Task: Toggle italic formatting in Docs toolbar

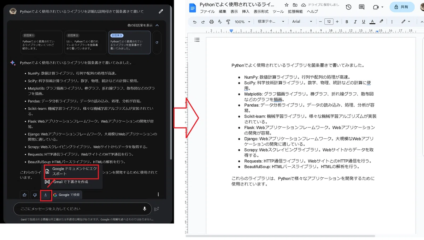Action: click(355, 22)
